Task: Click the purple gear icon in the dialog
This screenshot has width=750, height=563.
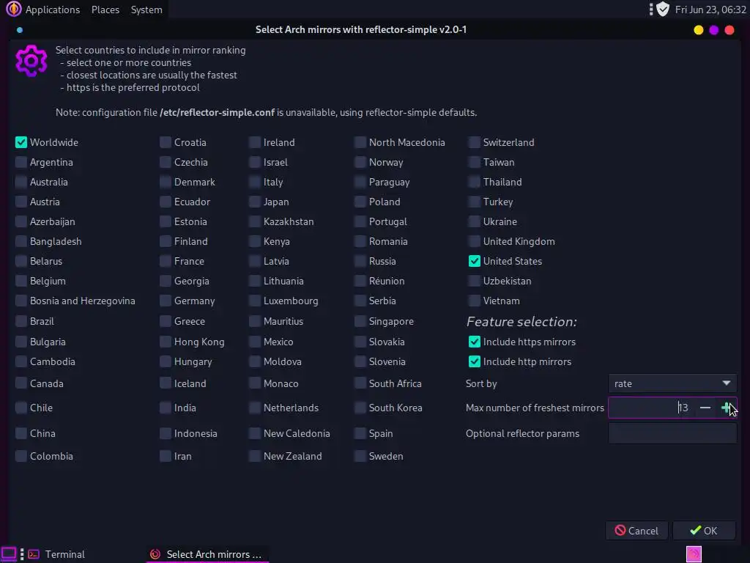Action: tap(31, 61)
